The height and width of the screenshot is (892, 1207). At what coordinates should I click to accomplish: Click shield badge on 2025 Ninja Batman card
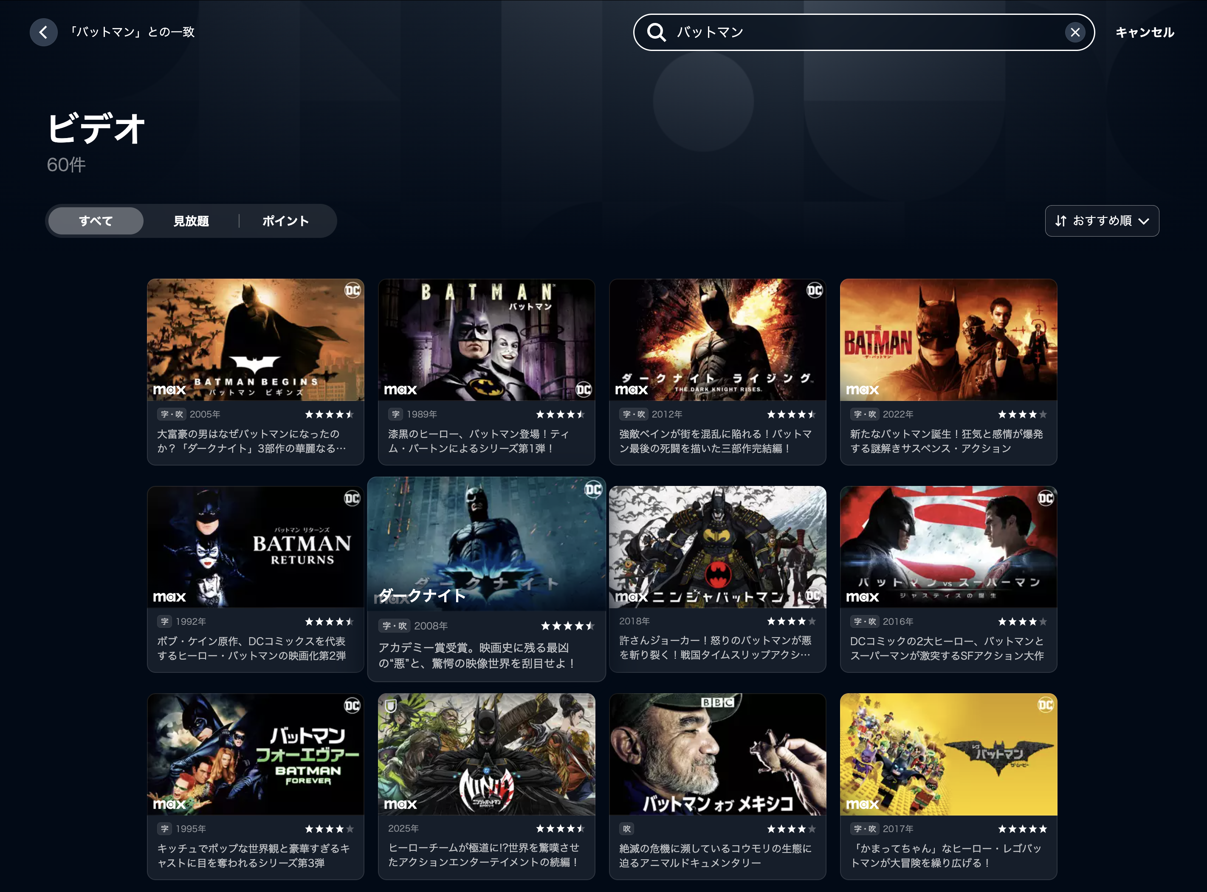(391, 706)
